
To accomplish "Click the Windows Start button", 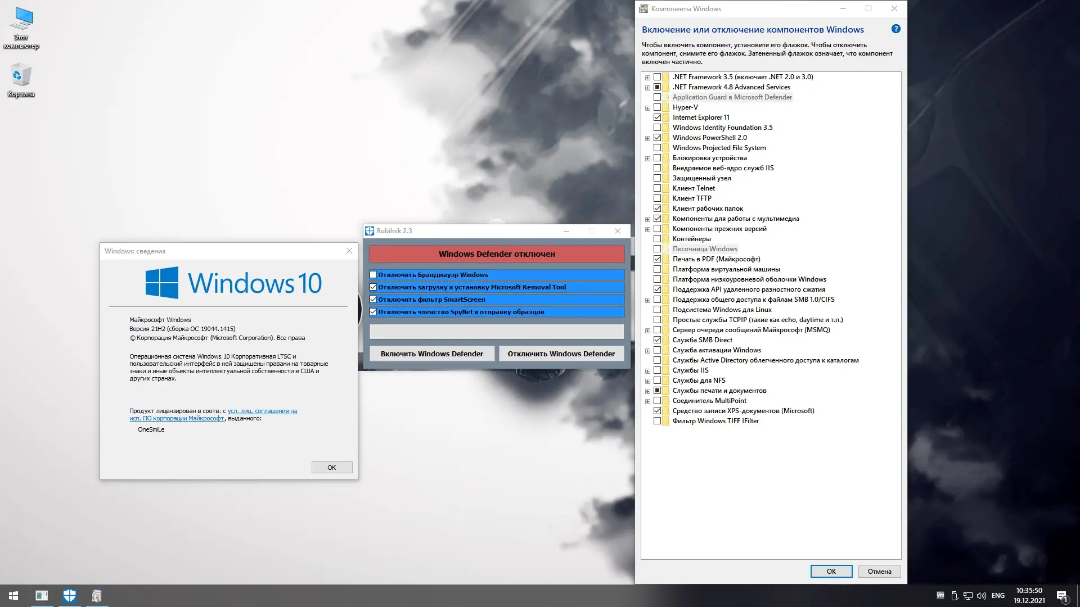I will click(13, 596).
